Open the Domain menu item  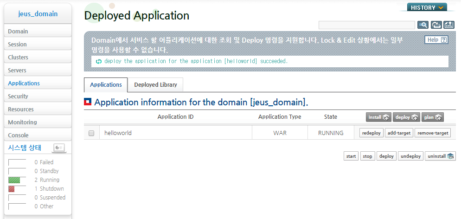point(38,31)
